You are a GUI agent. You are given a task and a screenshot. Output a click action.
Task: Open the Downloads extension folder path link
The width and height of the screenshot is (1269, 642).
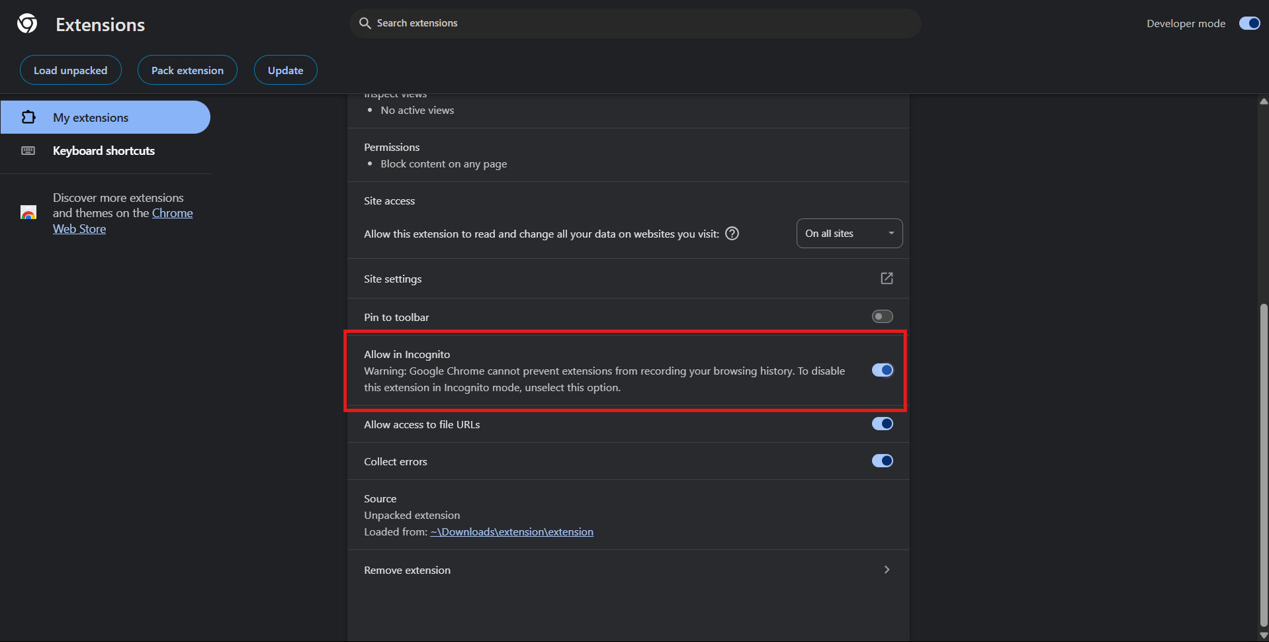[511, 532]
